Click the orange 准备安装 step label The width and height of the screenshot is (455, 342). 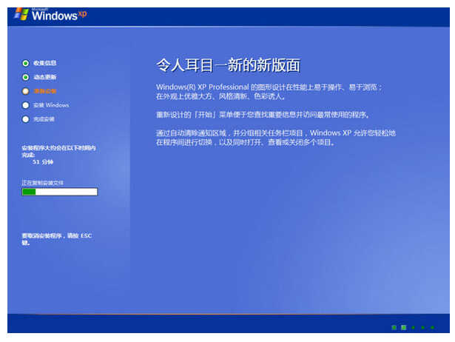[x=45, y=91]
